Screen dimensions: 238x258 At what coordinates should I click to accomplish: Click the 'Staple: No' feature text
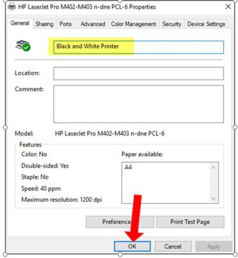pos(35,177)
